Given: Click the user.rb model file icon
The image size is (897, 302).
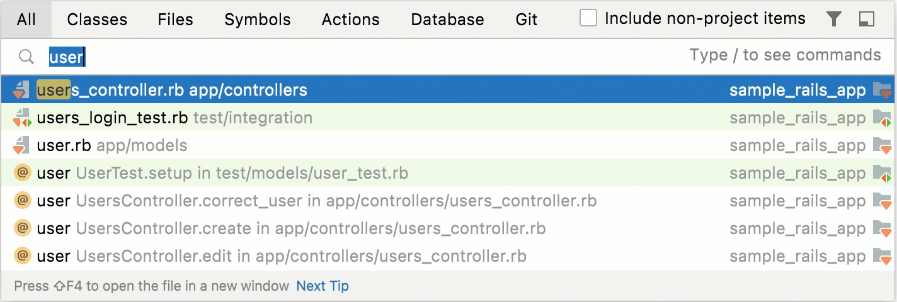Looking at the screenshot, I should tap(22, 145).
